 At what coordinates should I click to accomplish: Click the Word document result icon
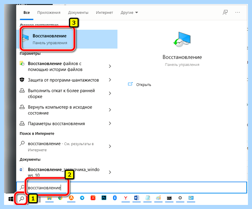22,170
